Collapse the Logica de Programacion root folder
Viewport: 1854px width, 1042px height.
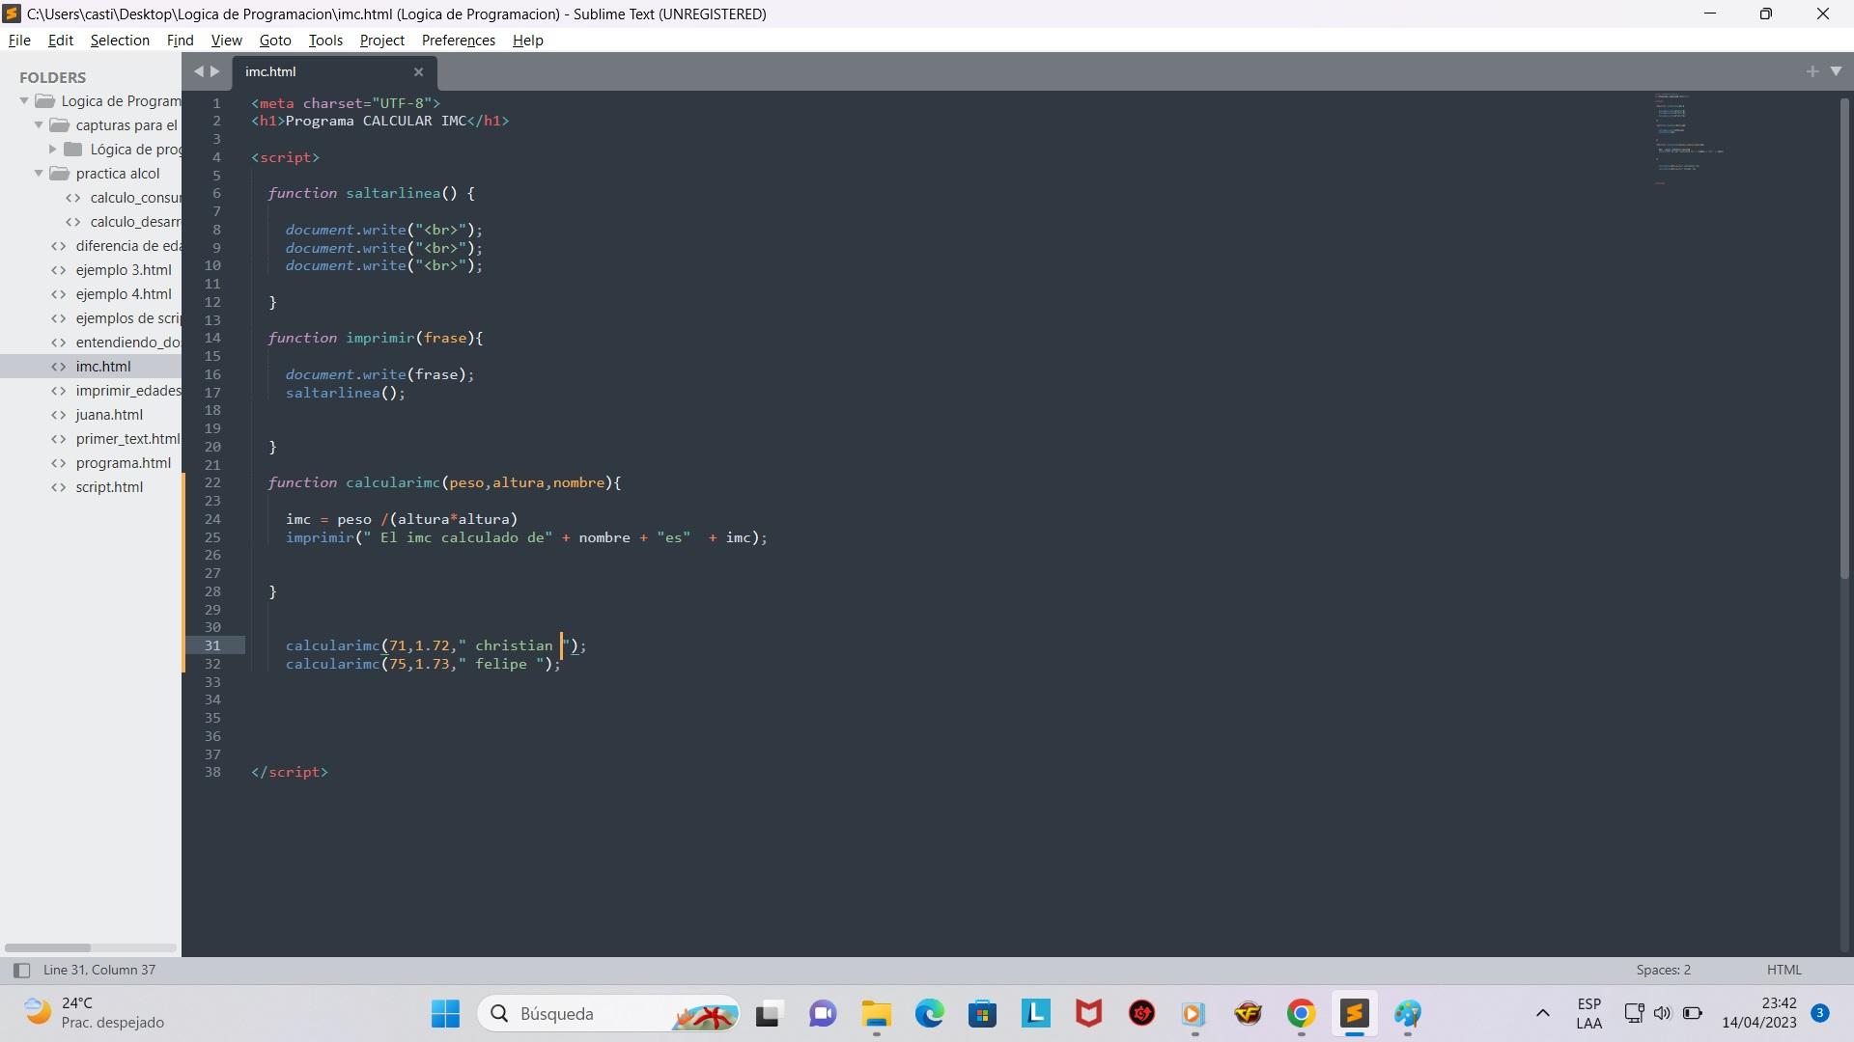coord(24,101)
